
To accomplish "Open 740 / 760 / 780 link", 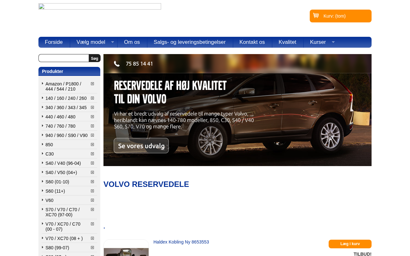I will [61, 126].
